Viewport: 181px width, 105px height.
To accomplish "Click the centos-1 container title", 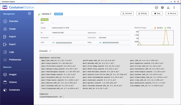I will point(47,14).
